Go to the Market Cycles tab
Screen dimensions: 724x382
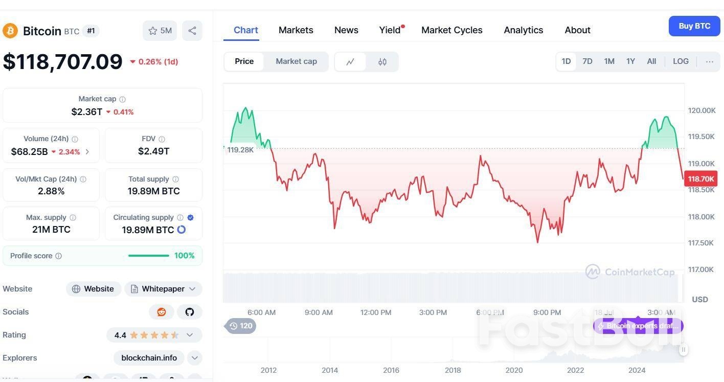pyautogui.click(x=451, y=30)
